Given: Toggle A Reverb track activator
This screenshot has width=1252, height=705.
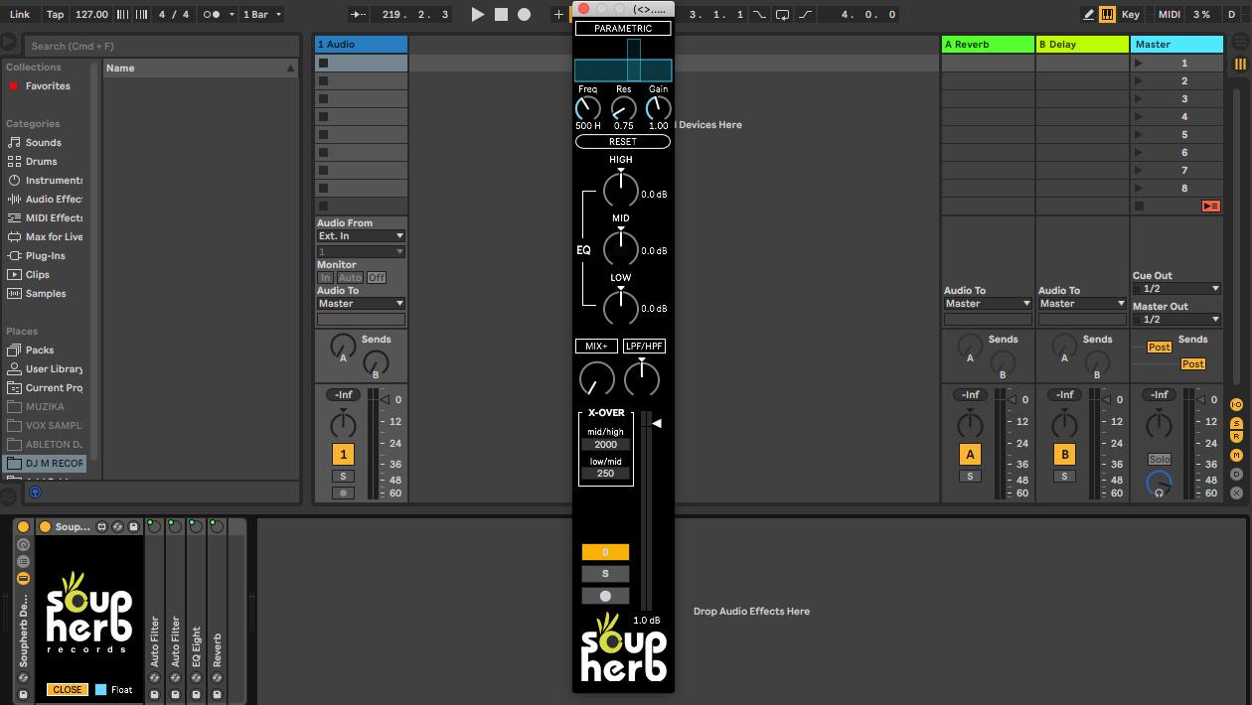Looking at the screenshot, I should (x=970, y=455).
